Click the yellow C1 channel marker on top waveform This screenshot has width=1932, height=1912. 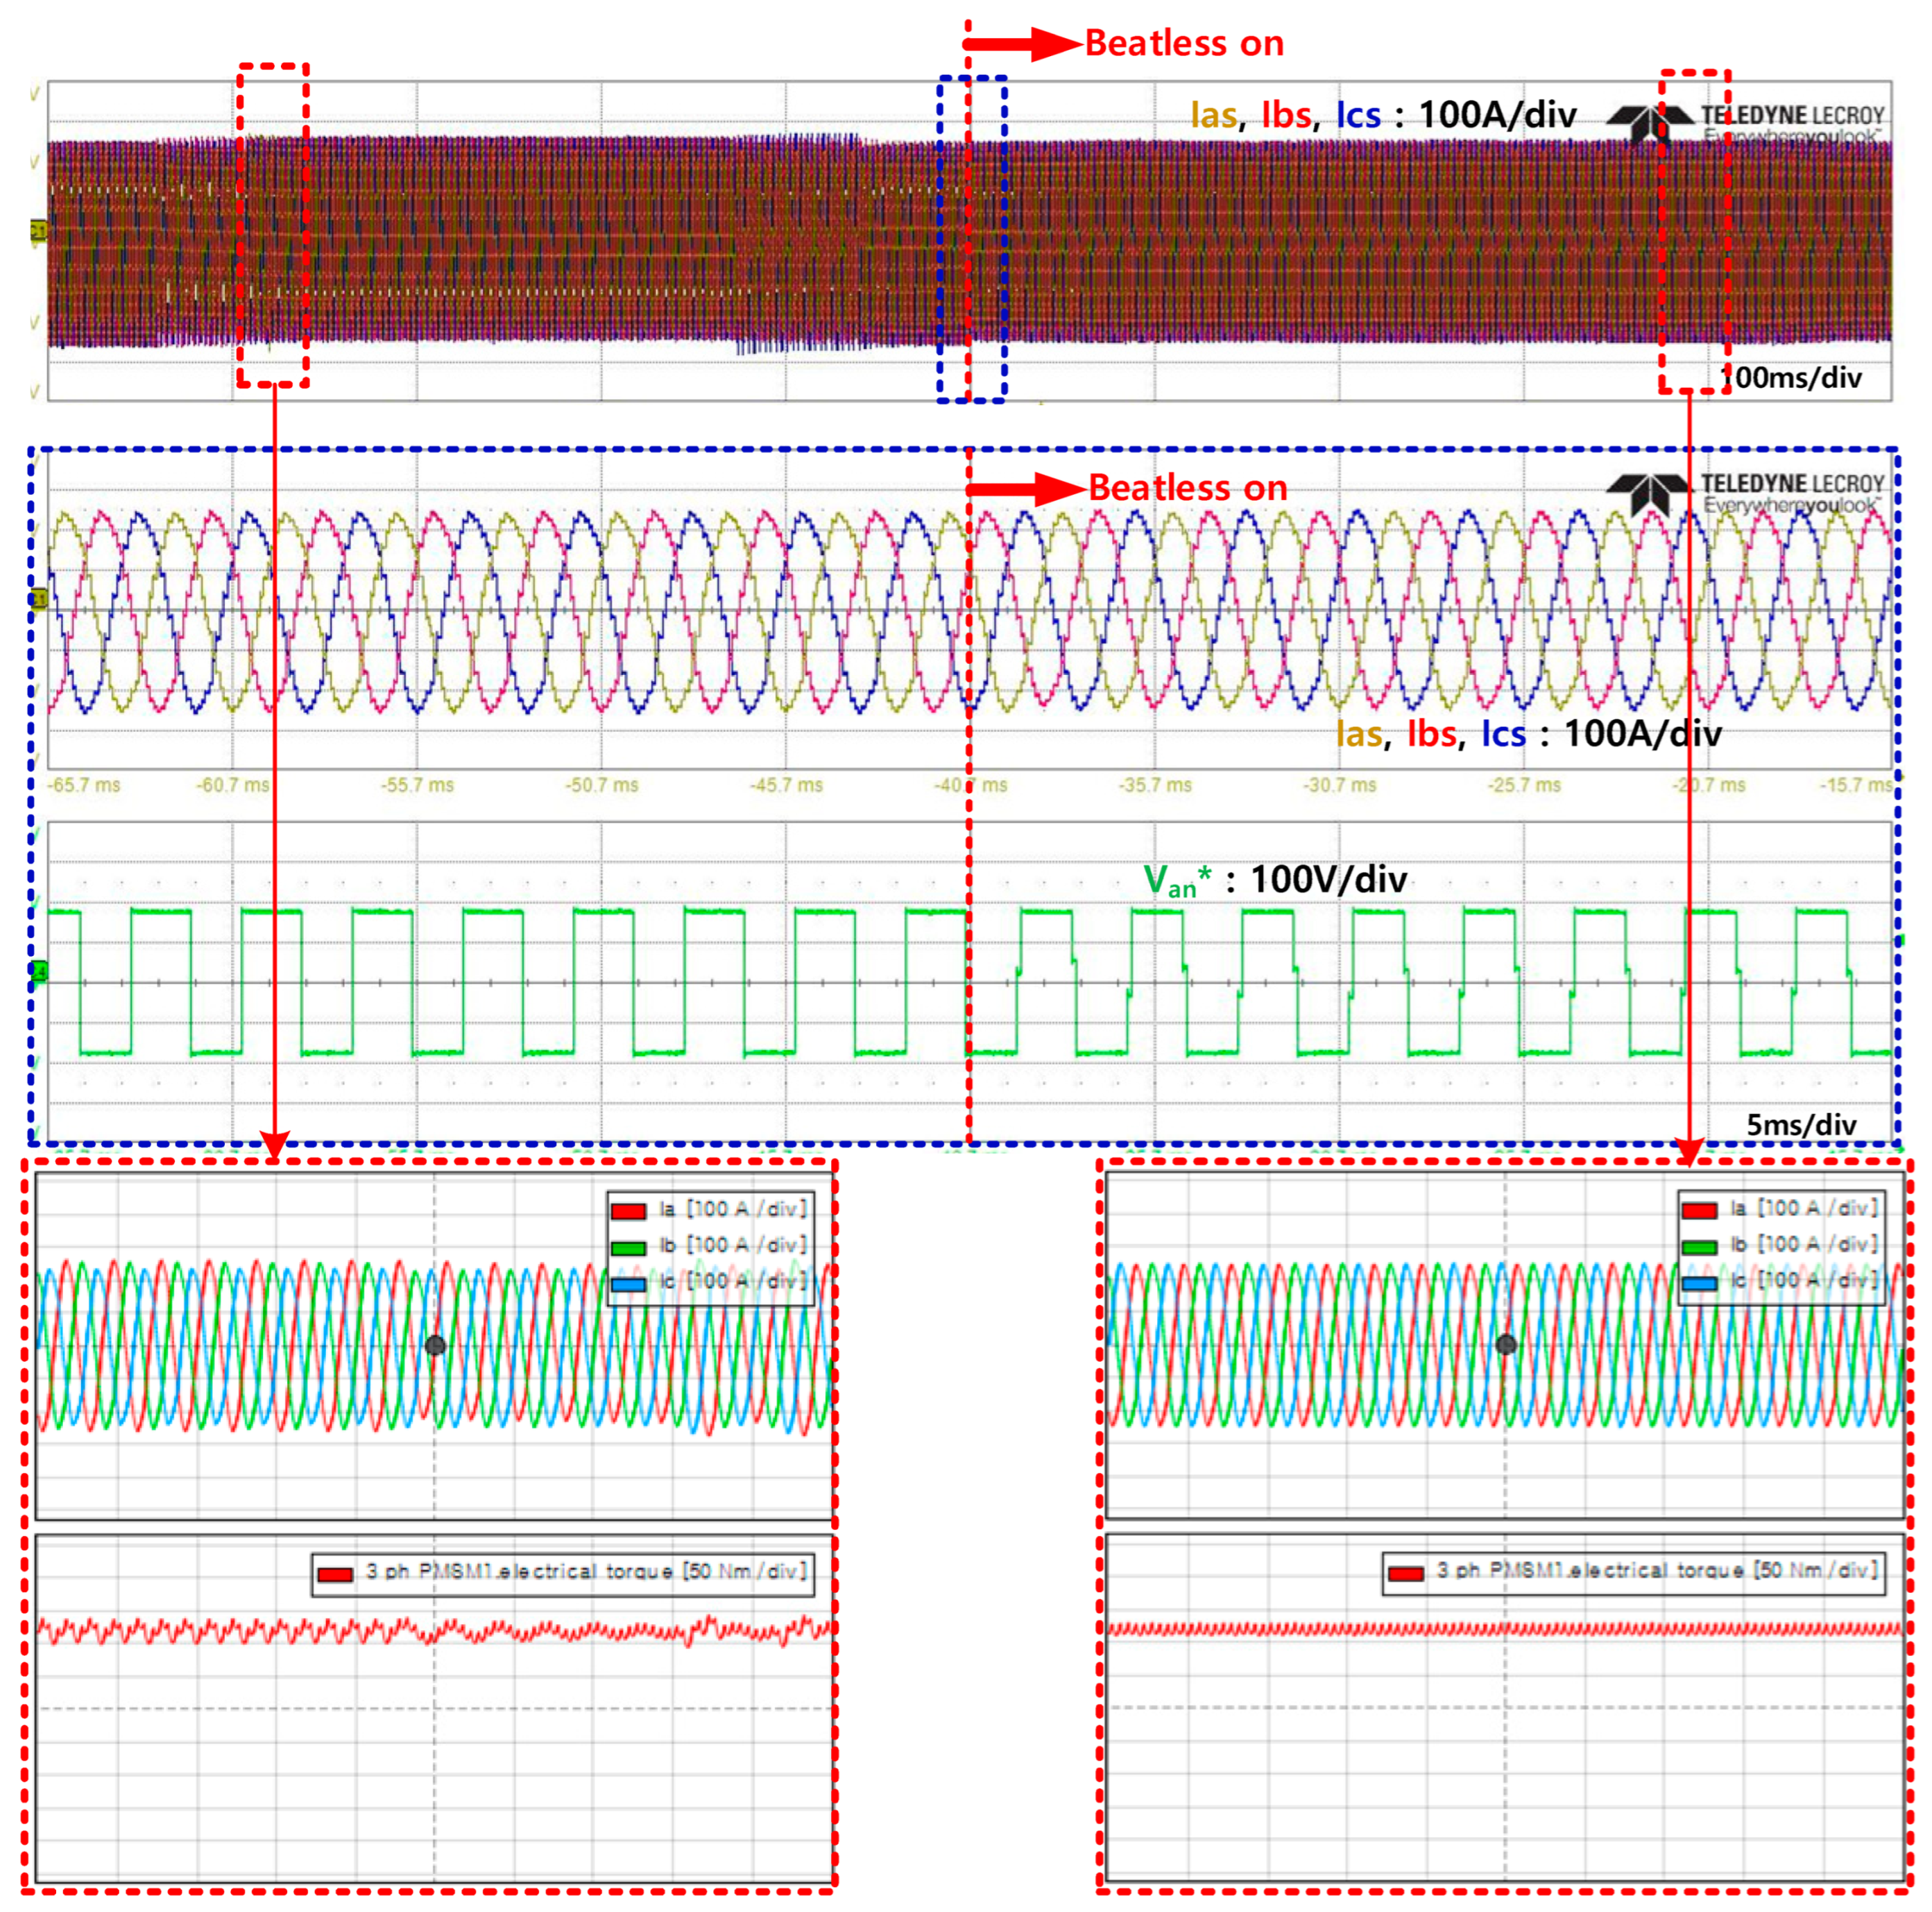pos(38,231)
